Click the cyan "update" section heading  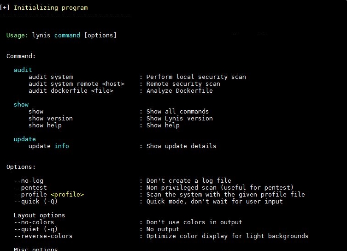(25, 139)
